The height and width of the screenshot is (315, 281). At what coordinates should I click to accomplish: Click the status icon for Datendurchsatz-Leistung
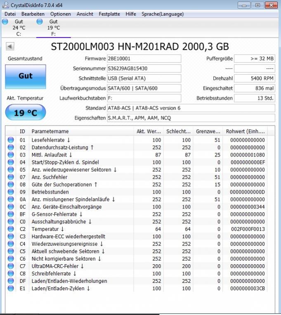[x=11, y=147]
